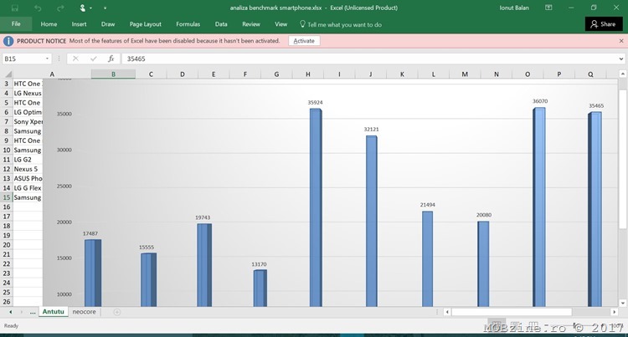Click the Cancel (X) formula icon
The image size is (628, 337).
click(x=75, y=59)
